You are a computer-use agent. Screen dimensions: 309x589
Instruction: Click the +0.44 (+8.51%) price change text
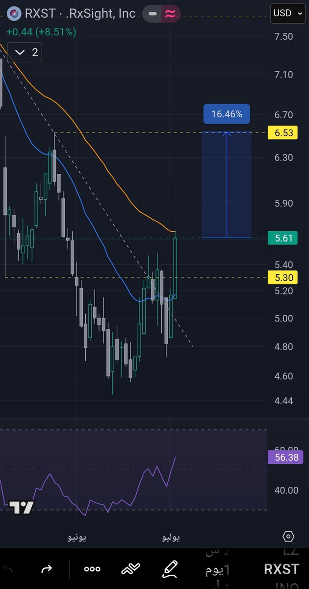[41, 32]
